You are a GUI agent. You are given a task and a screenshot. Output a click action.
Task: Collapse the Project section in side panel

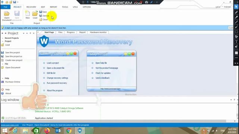[3, 41]
